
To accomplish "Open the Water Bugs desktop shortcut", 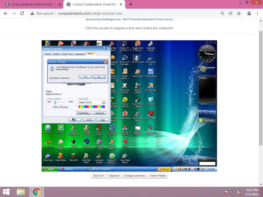I will point(48,157).
